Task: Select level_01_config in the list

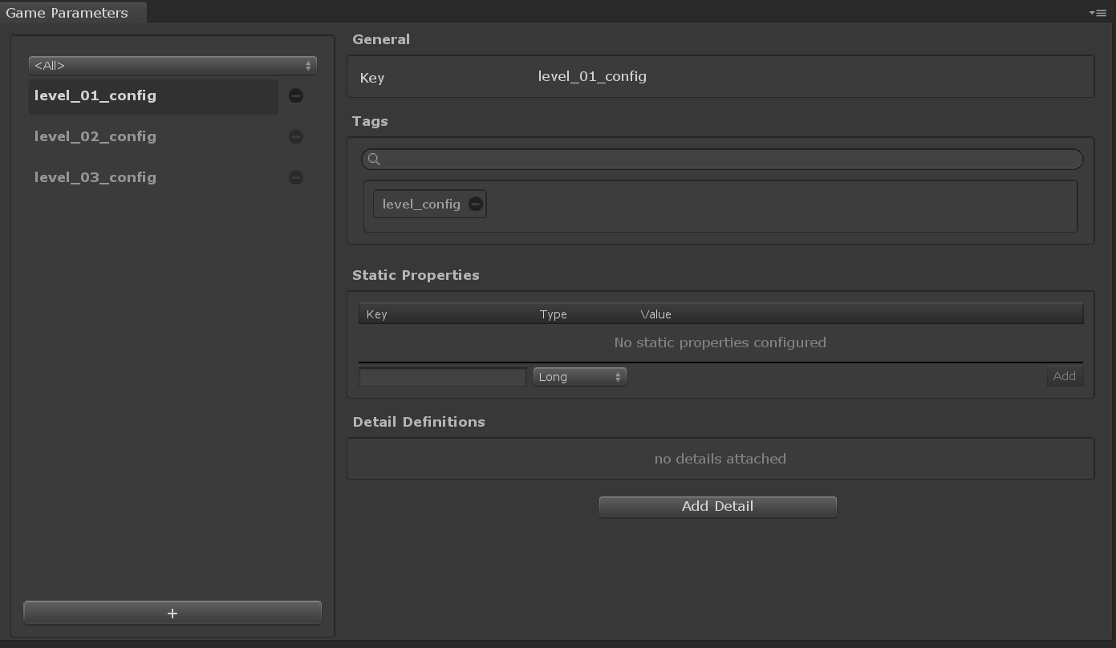Action: 153,95
